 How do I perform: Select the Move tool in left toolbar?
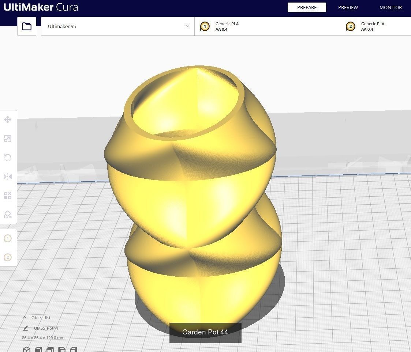point(8,120)
